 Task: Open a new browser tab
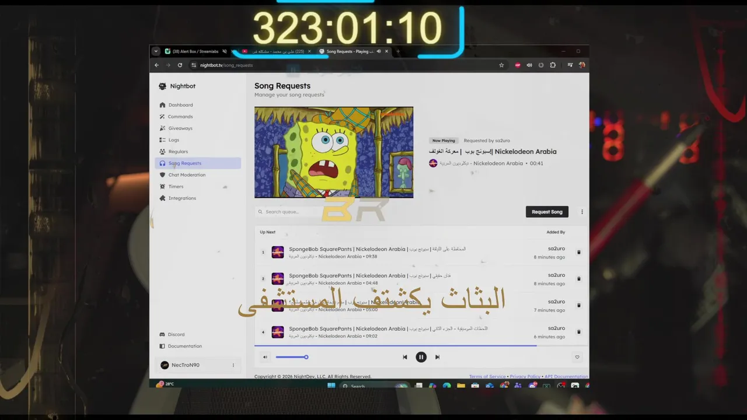click(x=398, y=51)
